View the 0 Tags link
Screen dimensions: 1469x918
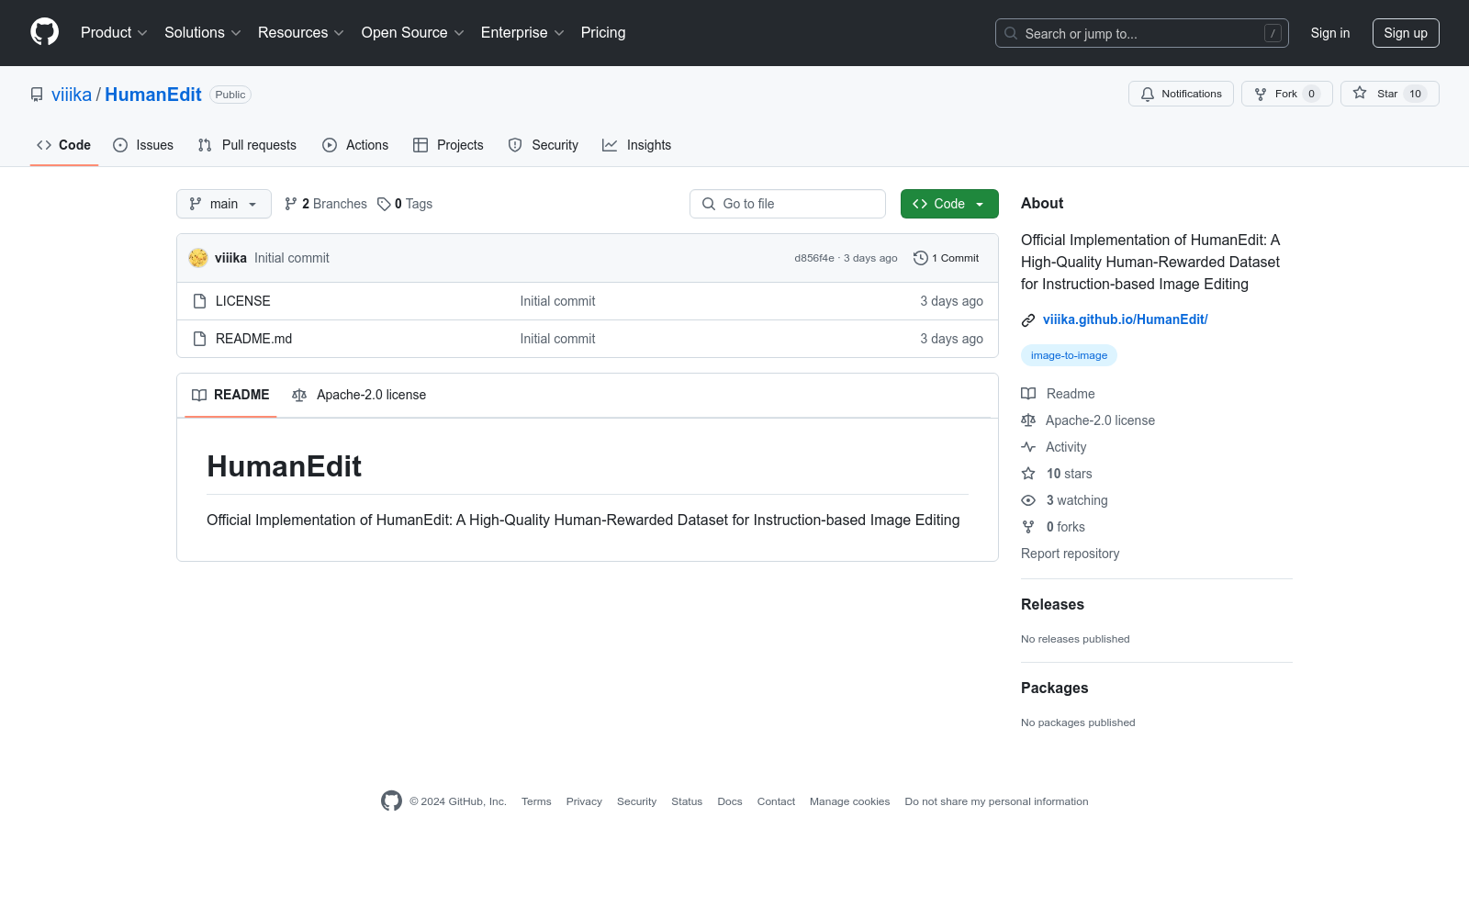coord(405,204)
